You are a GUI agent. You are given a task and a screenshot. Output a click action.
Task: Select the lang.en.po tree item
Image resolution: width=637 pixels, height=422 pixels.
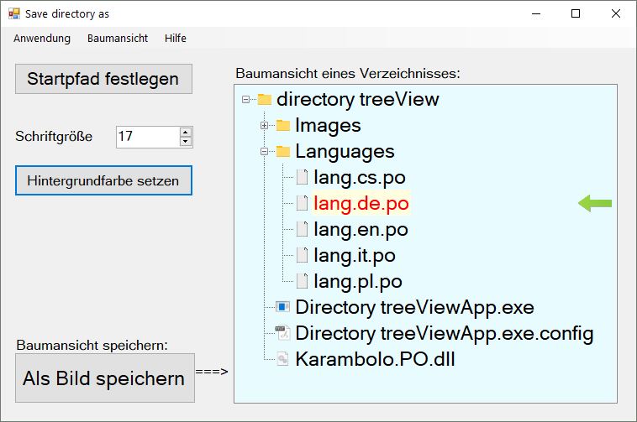pos(361,230)
